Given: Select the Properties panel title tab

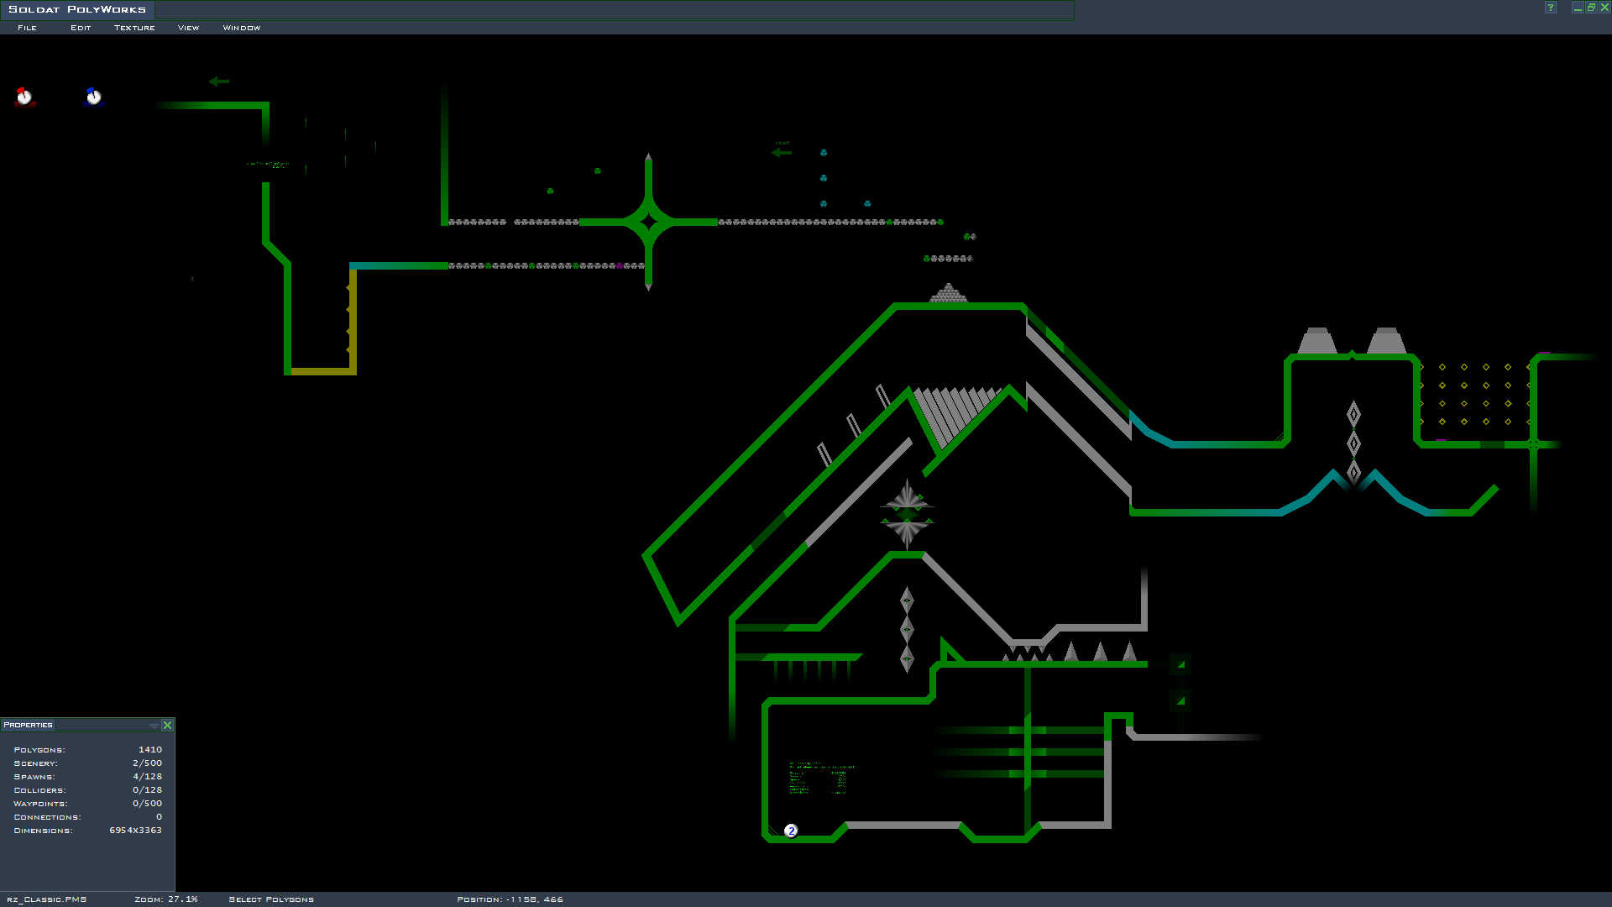Looking at the screenshot, I should (x=28, y=725).
